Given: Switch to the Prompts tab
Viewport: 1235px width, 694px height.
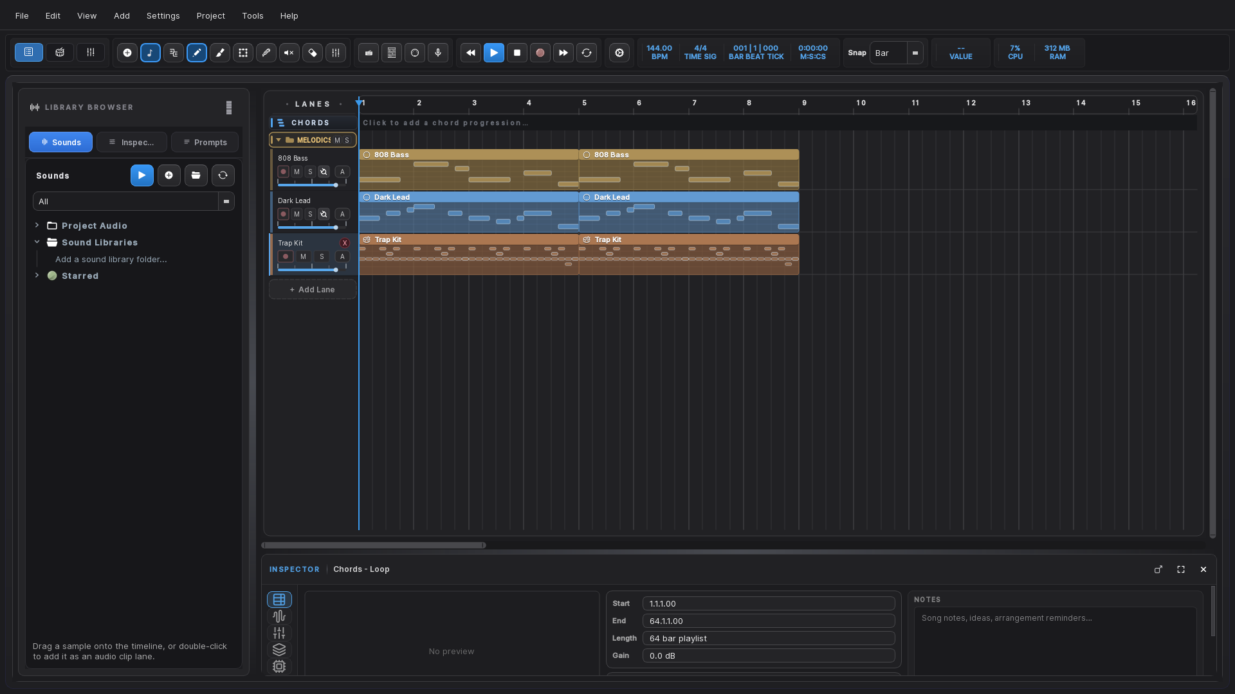Looking at the screenshot, I should click(x=205, y=142).
